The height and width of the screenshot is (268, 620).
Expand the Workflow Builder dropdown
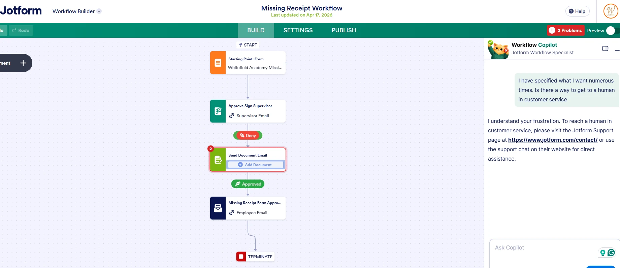[99, 11]
